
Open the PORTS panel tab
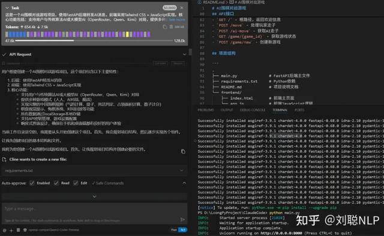pos(299,110)
